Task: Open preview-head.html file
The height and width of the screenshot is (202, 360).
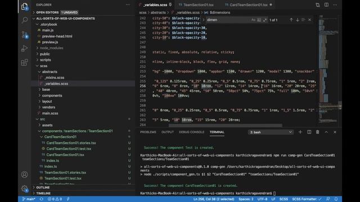Action: click(x=57, y=36)
